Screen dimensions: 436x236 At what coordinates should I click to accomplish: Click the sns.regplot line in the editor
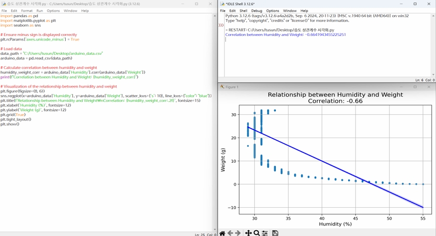click(x=106, y=96)
